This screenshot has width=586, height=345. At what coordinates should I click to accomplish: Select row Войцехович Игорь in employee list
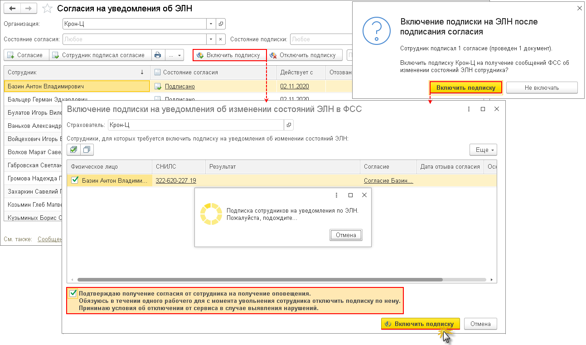pyautogui.click(x=33, y=139)
